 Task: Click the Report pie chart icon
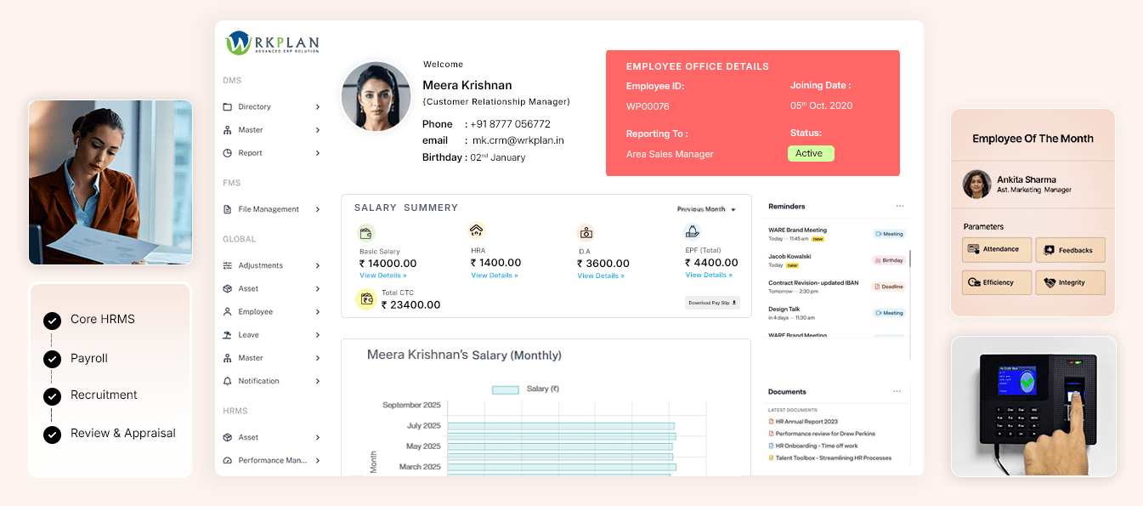(x=228, y=153)
